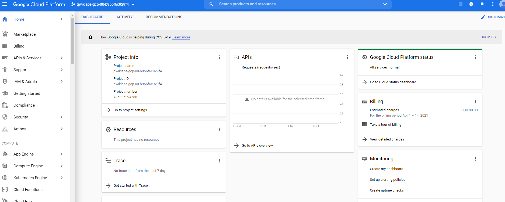Viewport: 505px width, 202px height.
Task: Click the sidebar vertical scrollbar
Action: 72,41
